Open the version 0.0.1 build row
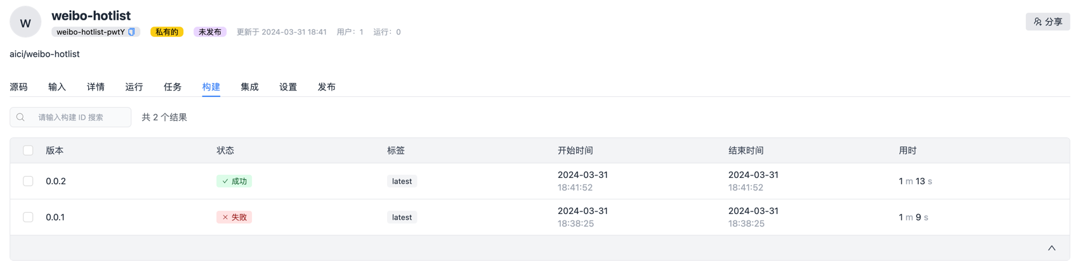 (539, 217)
